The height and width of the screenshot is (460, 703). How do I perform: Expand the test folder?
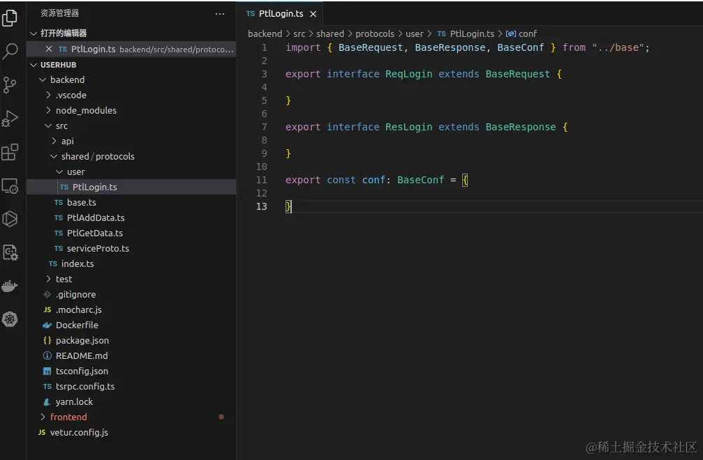click(x=48, y=279)
